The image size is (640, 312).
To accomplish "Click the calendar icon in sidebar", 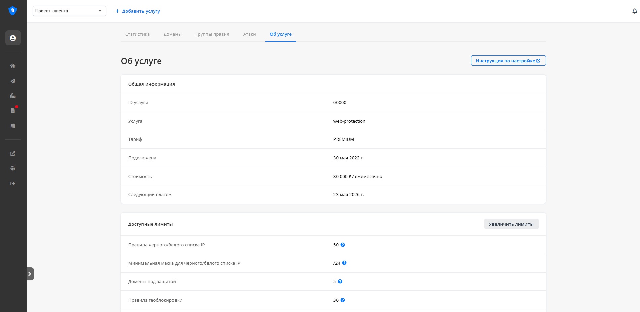I will click(13, 126).
